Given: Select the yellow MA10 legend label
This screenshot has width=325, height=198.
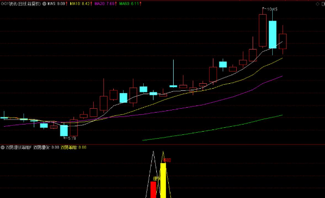Looking at the screenshot, I should coord(81,4).
